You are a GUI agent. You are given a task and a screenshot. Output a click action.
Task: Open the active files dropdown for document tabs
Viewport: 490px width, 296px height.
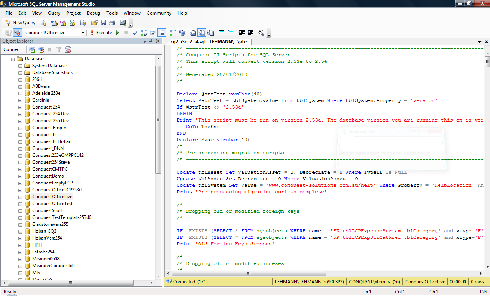480,42
